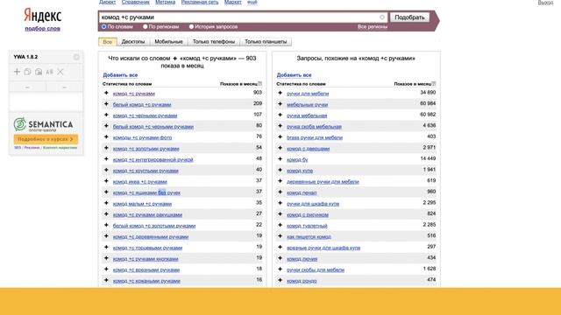The image size is (561, 315).
Task: Open the 'Маркет' top link
Action: pyautogui.click(x=233, y=2)
